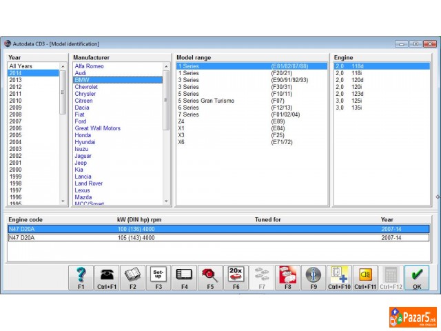Choose Honda manufacturer
The width and height of the screenshot is (441, 331).
118,135
